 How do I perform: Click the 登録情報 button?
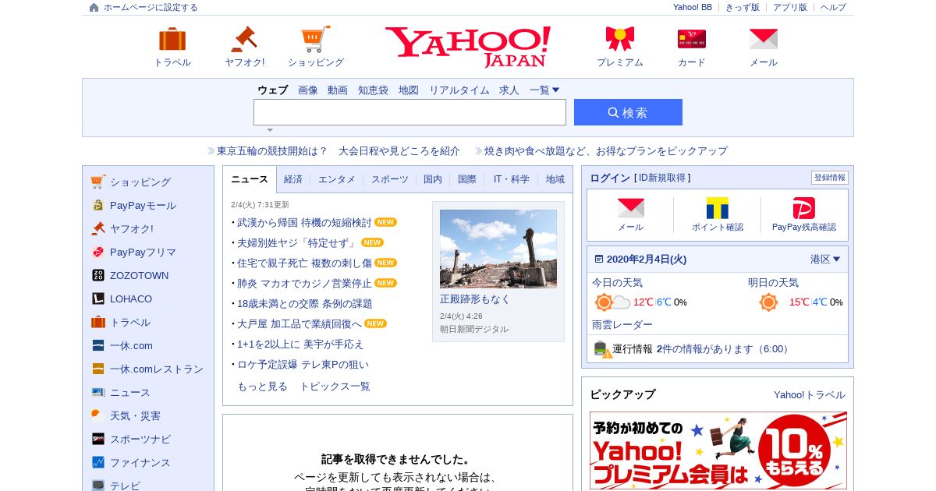[830, 178]
